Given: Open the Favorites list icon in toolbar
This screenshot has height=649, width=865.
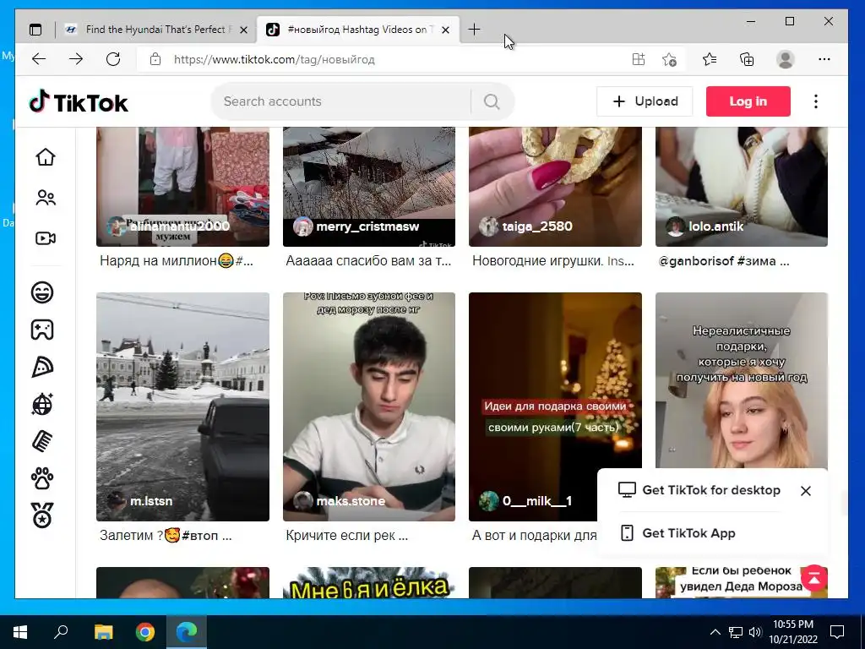Looking at the screenshot, I should coord(710,59).
